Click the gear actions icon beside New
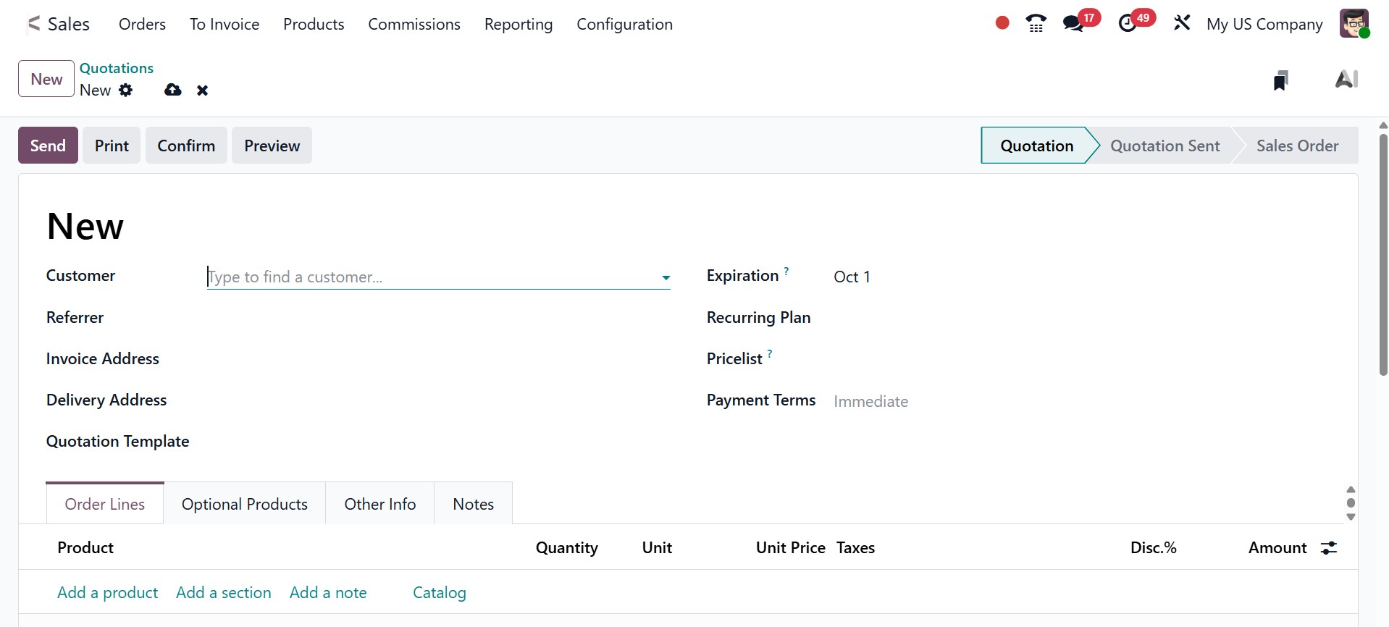The width and height of the screenshot is (1389, 627). (126, 91)
